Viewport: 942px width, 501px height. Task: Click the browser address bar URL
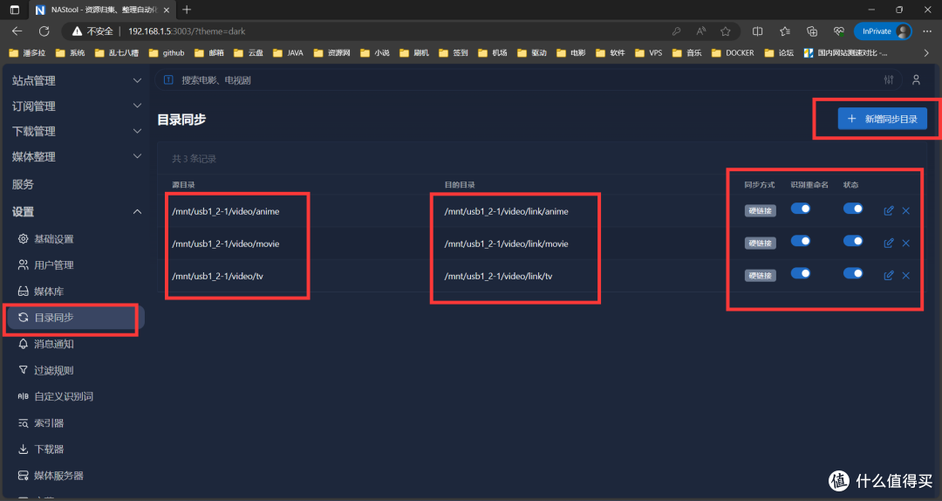coord(187,31)
